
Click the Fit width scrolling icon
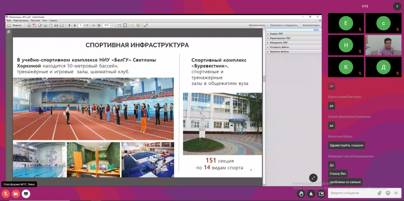(120, 25)
